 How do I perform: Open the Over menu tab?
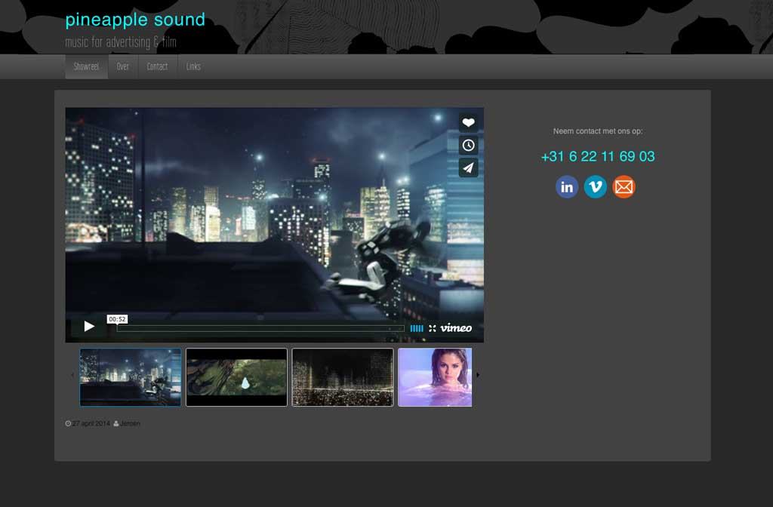[123, 66]
